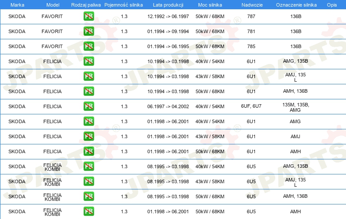Select the Nadwozie column header
This screenshot has width=346, height=219.
tap(252, 5)
